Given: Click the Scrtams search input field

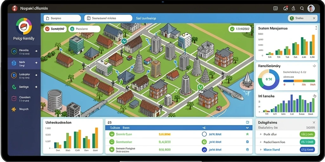Looking at the screenshot, I should (62, 18).
